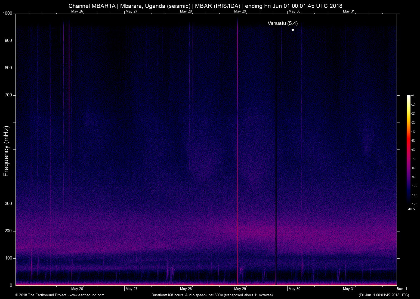The width and height of the screenshot is (420, 299).
Task: Open the www.earthsound.com link in footer
Action: click(x=87, y=295)
